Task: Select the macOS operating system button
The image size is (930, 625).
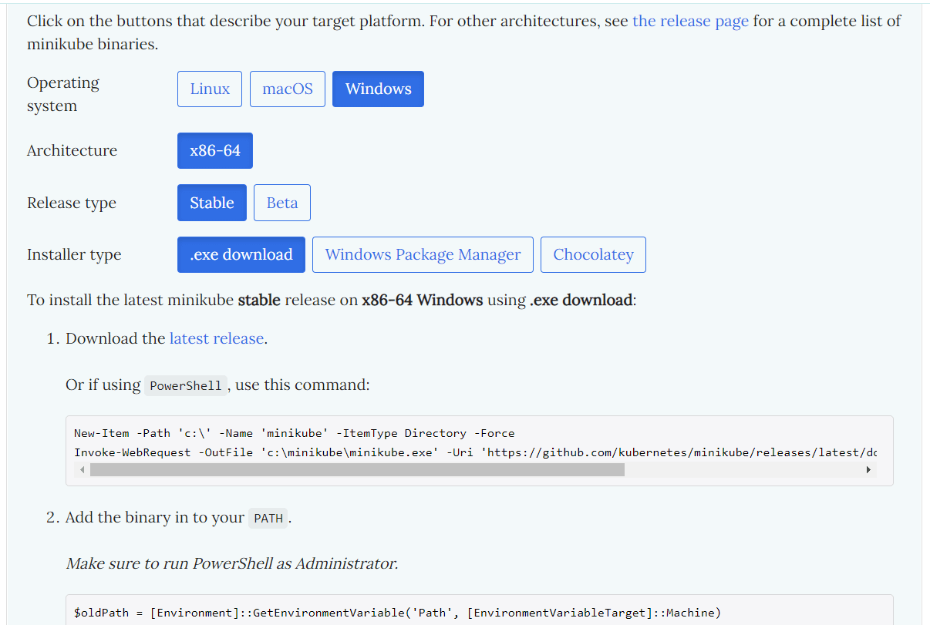Action: [288, 89]
